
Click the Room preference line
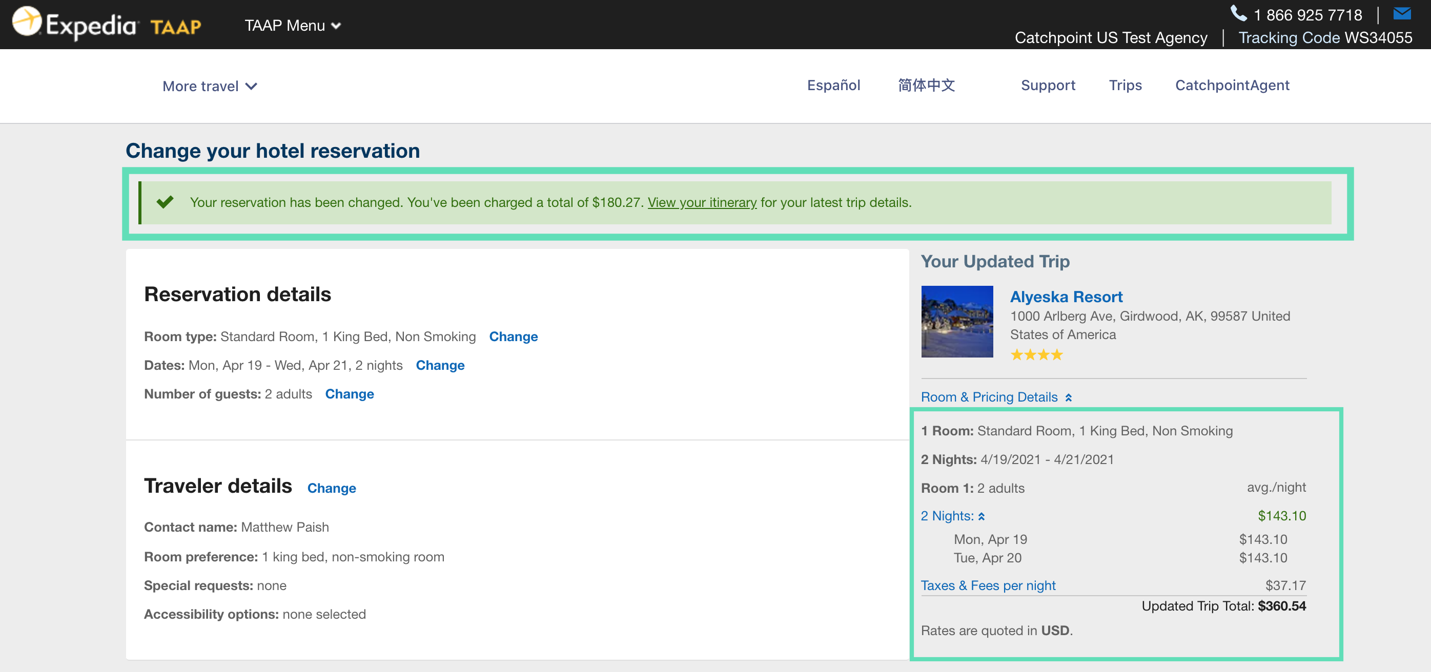coord(294,557)
